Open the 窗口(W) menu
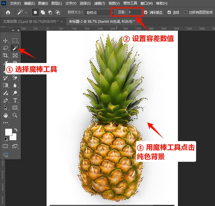This screenshot has width=215, height=206. 146,3
